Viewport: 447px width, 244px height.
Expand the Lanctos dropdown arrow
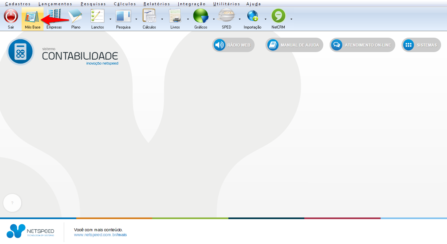click(x=110, y=19)
